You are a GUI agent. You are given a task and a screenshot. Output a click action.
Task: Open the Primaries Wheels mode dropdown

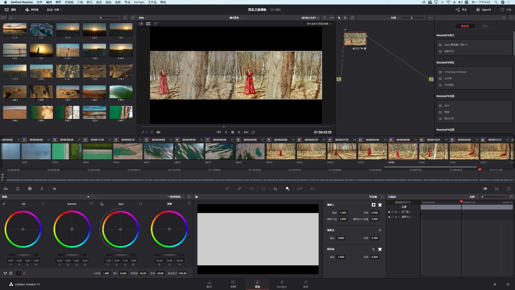(x=175, y=197)
